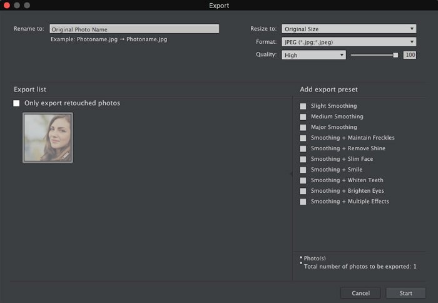Enable Smoothing + Maintain Freckles preset
438x303 pixels.
pyautogui.click(x=303, y=138)
